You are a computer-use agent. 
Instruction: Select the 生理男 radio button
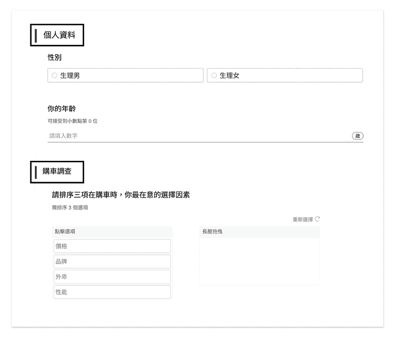pyautogui.click(x=54, y=76)
